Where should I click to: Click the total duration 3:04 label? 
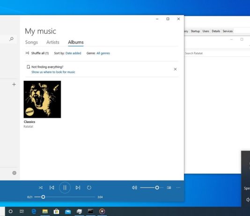pyautogui.click(x=100, y=197)
